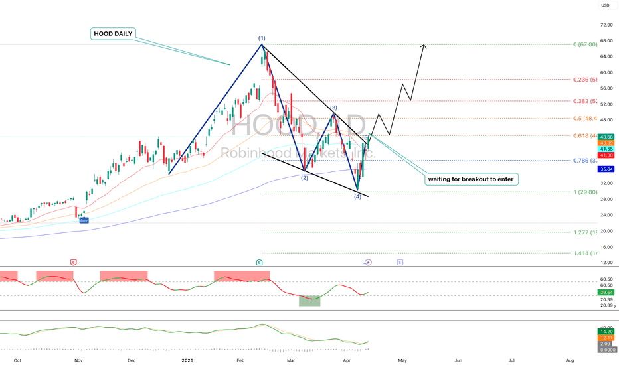Click the lightning event marker near April
The width and height of the screenshot is (619, 365).
pos(368,262)
